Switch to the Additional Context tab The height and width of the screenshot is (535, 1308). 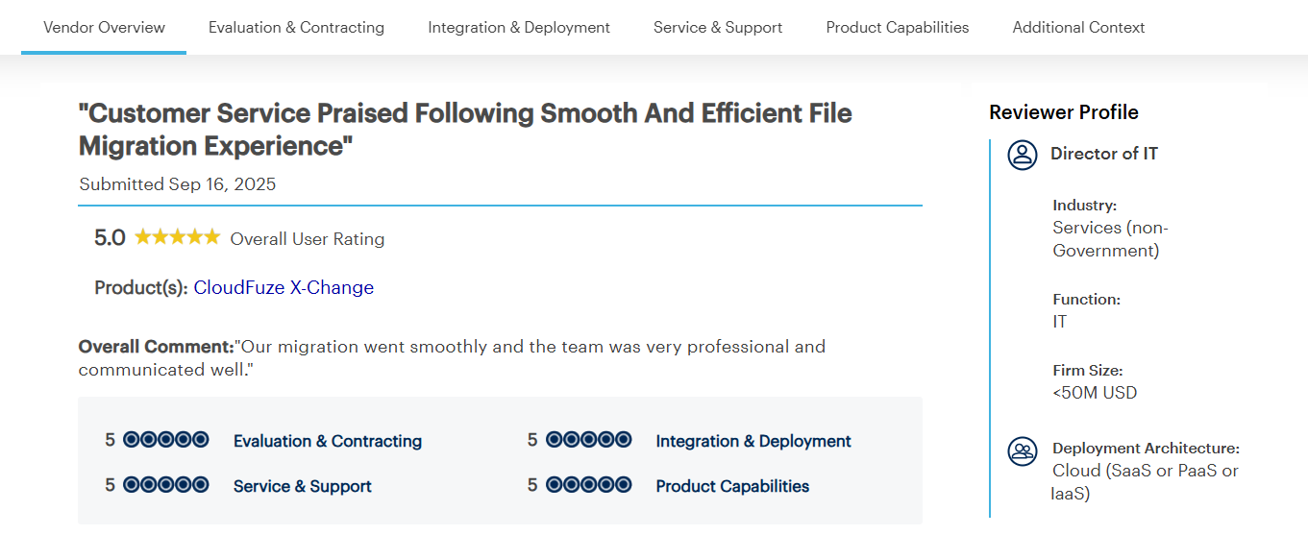point(1078,27)
